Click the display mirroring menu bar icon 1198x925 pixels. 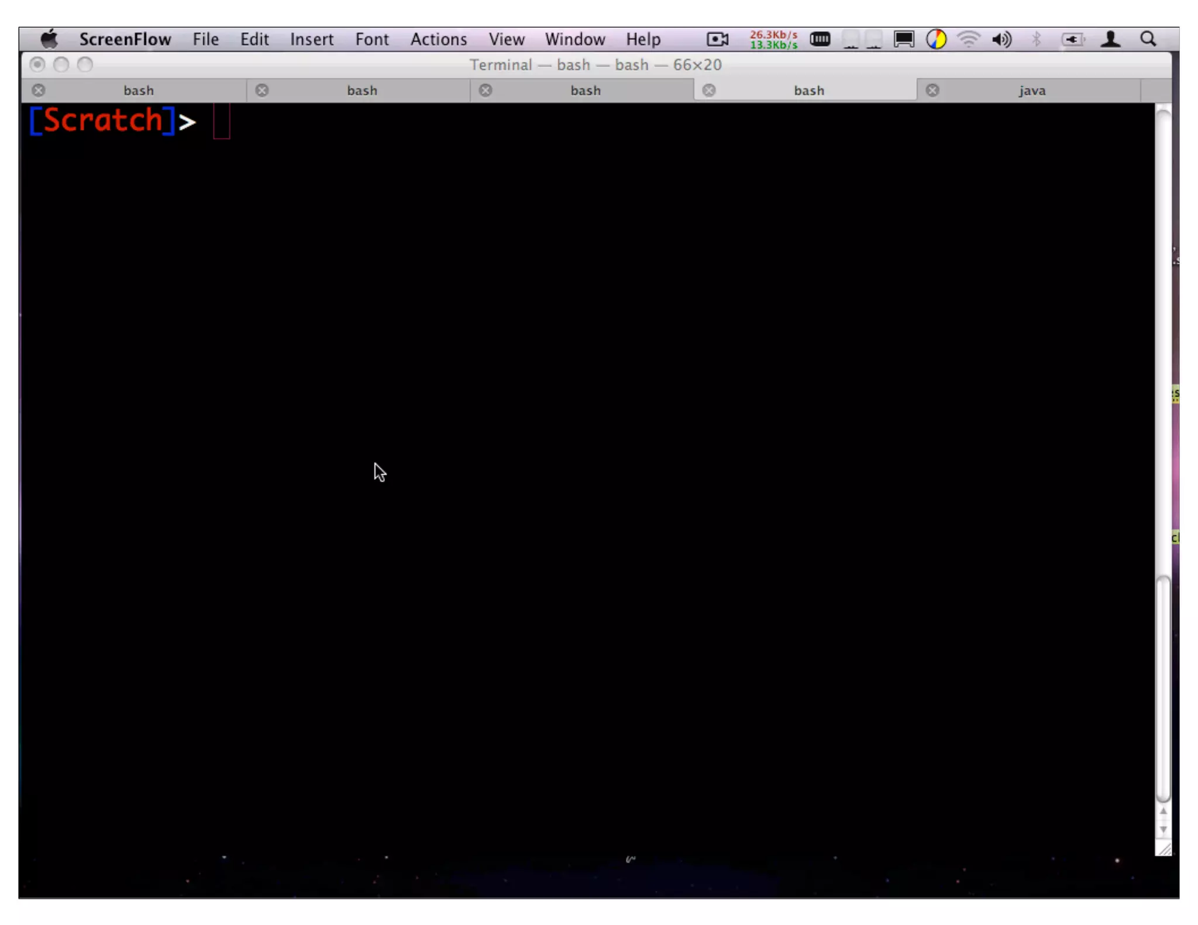tap(904, 39)
